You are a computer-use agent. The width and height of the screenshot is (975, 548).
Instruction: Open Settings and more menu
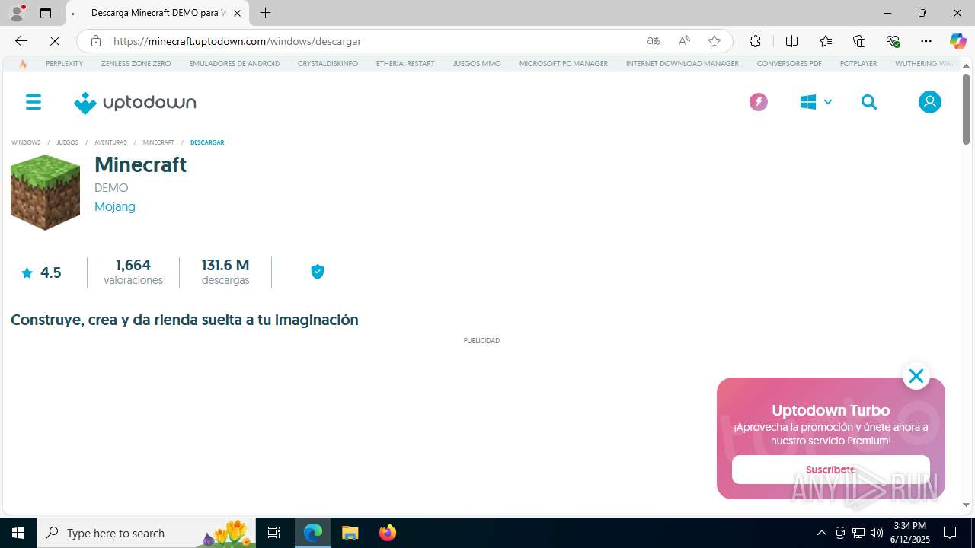[x=926, y=41]
